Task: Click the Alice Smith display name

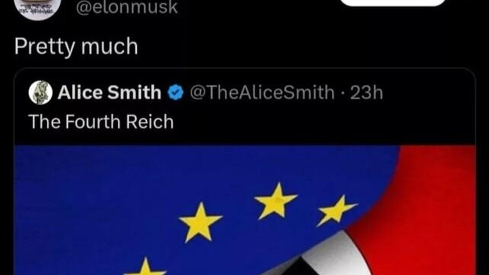Action: point(109,93)
